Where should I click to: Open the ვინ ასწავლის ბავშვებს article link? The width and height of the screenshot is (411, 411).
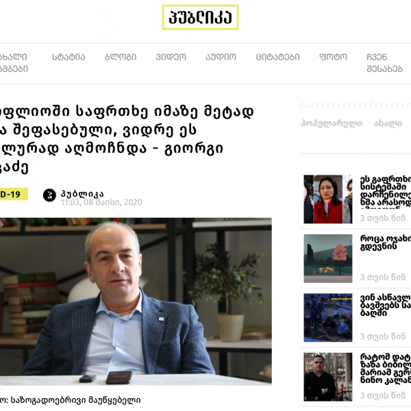pos(385,306)
